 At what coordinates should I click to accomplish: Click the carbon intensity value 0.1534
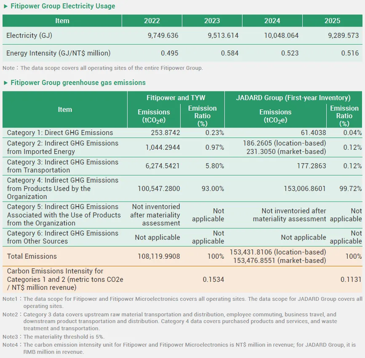pyautogui.click(x=213, y=279)
